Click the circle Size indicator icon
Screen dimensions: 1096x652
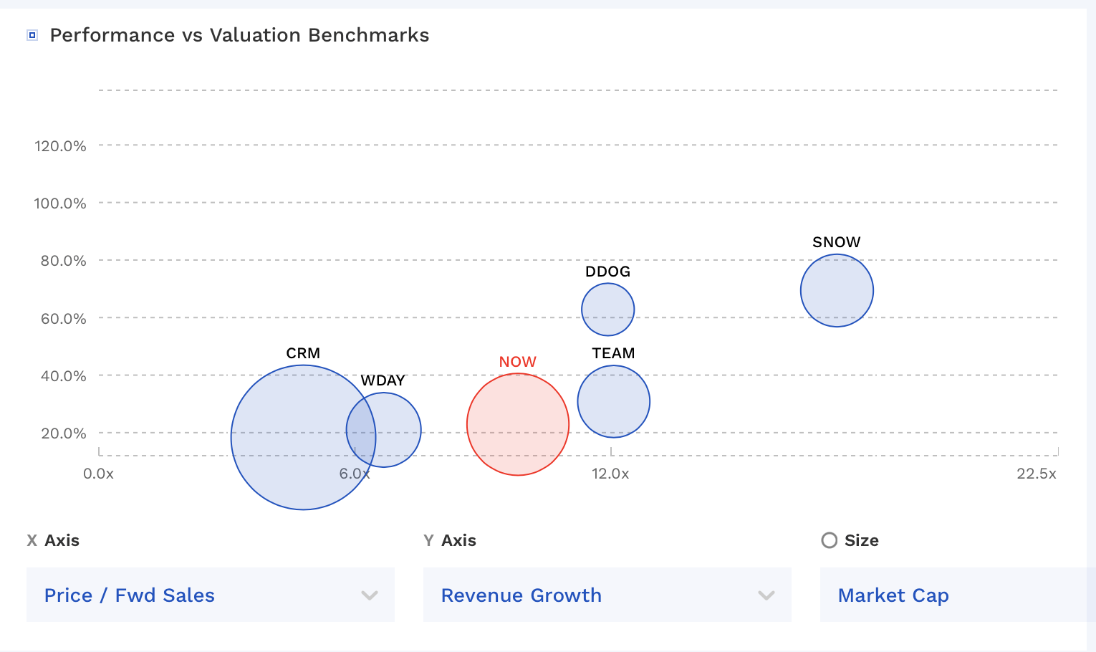click(x=830, y=540)
